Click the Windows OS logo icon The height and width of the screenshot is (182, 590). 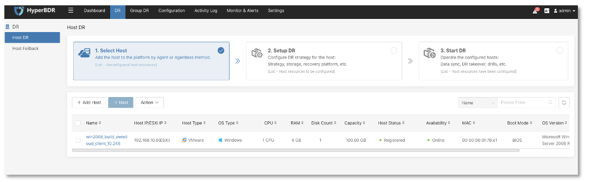coord(220,140)
